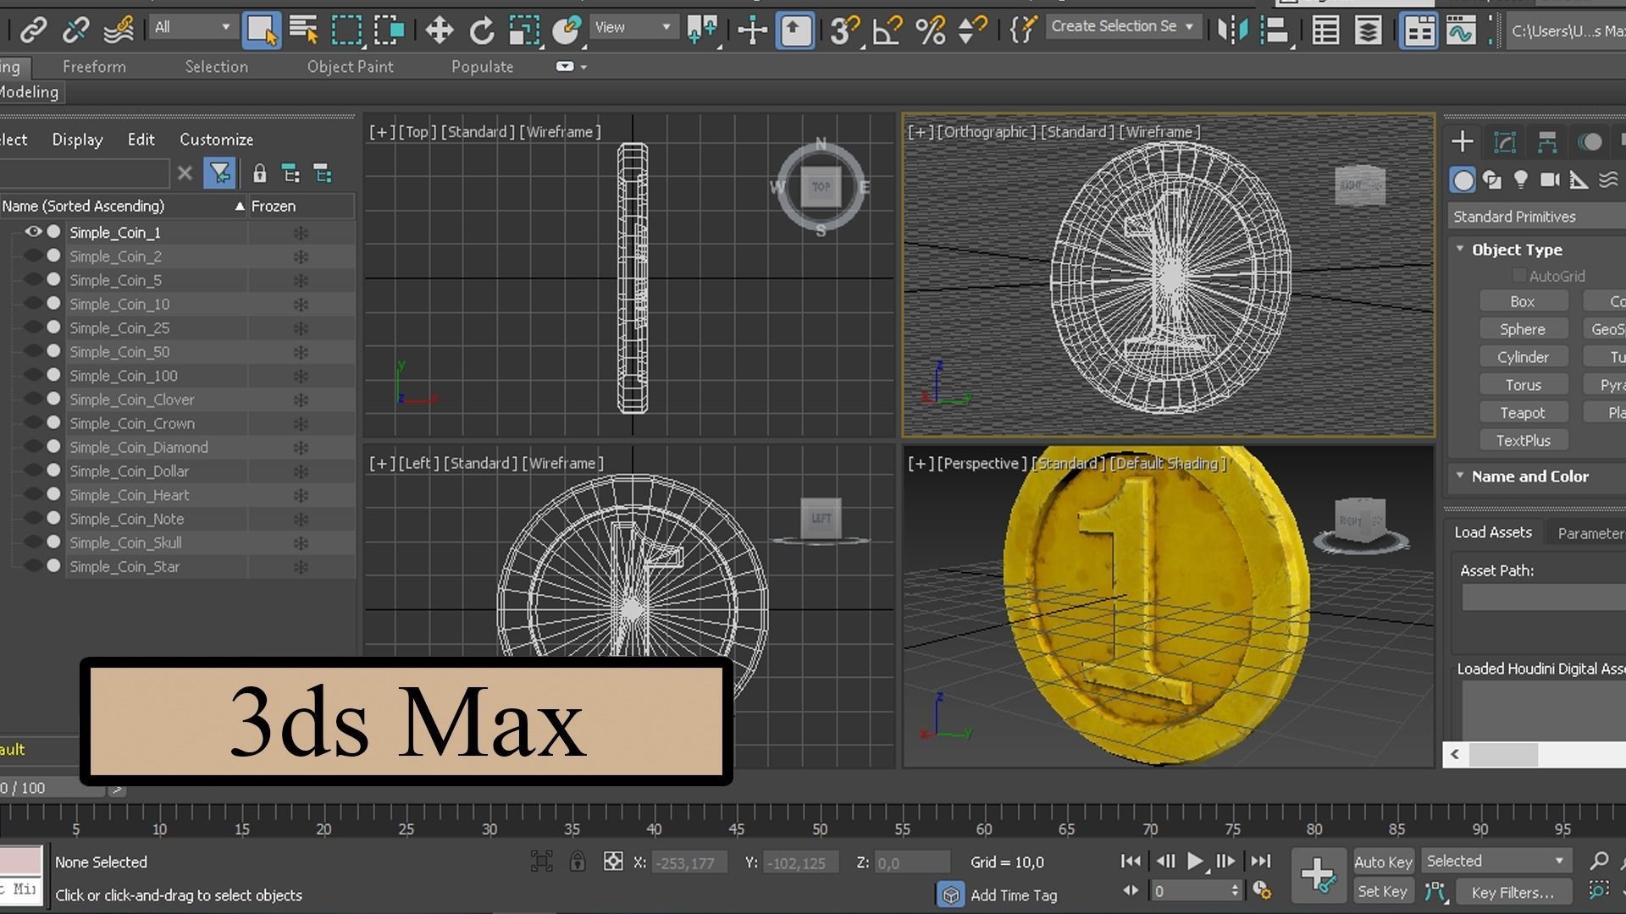
Task: Open Select by Name tool
Action: pyautogui.click(x=303, y=30)
